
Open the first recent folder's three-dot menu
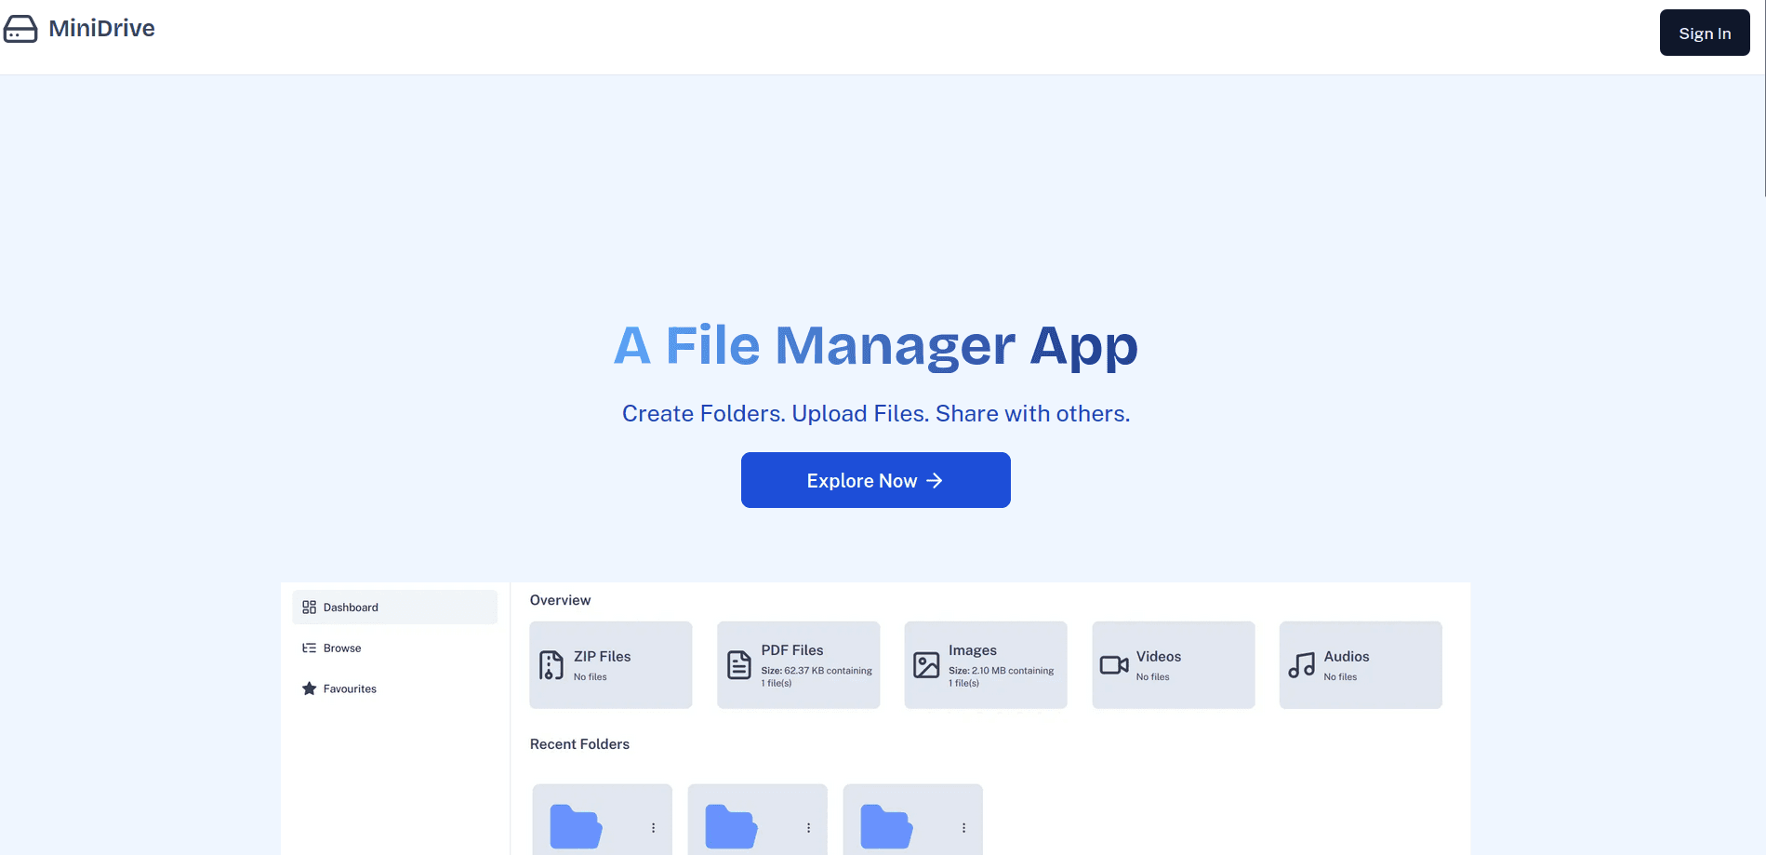click(654, 828)
